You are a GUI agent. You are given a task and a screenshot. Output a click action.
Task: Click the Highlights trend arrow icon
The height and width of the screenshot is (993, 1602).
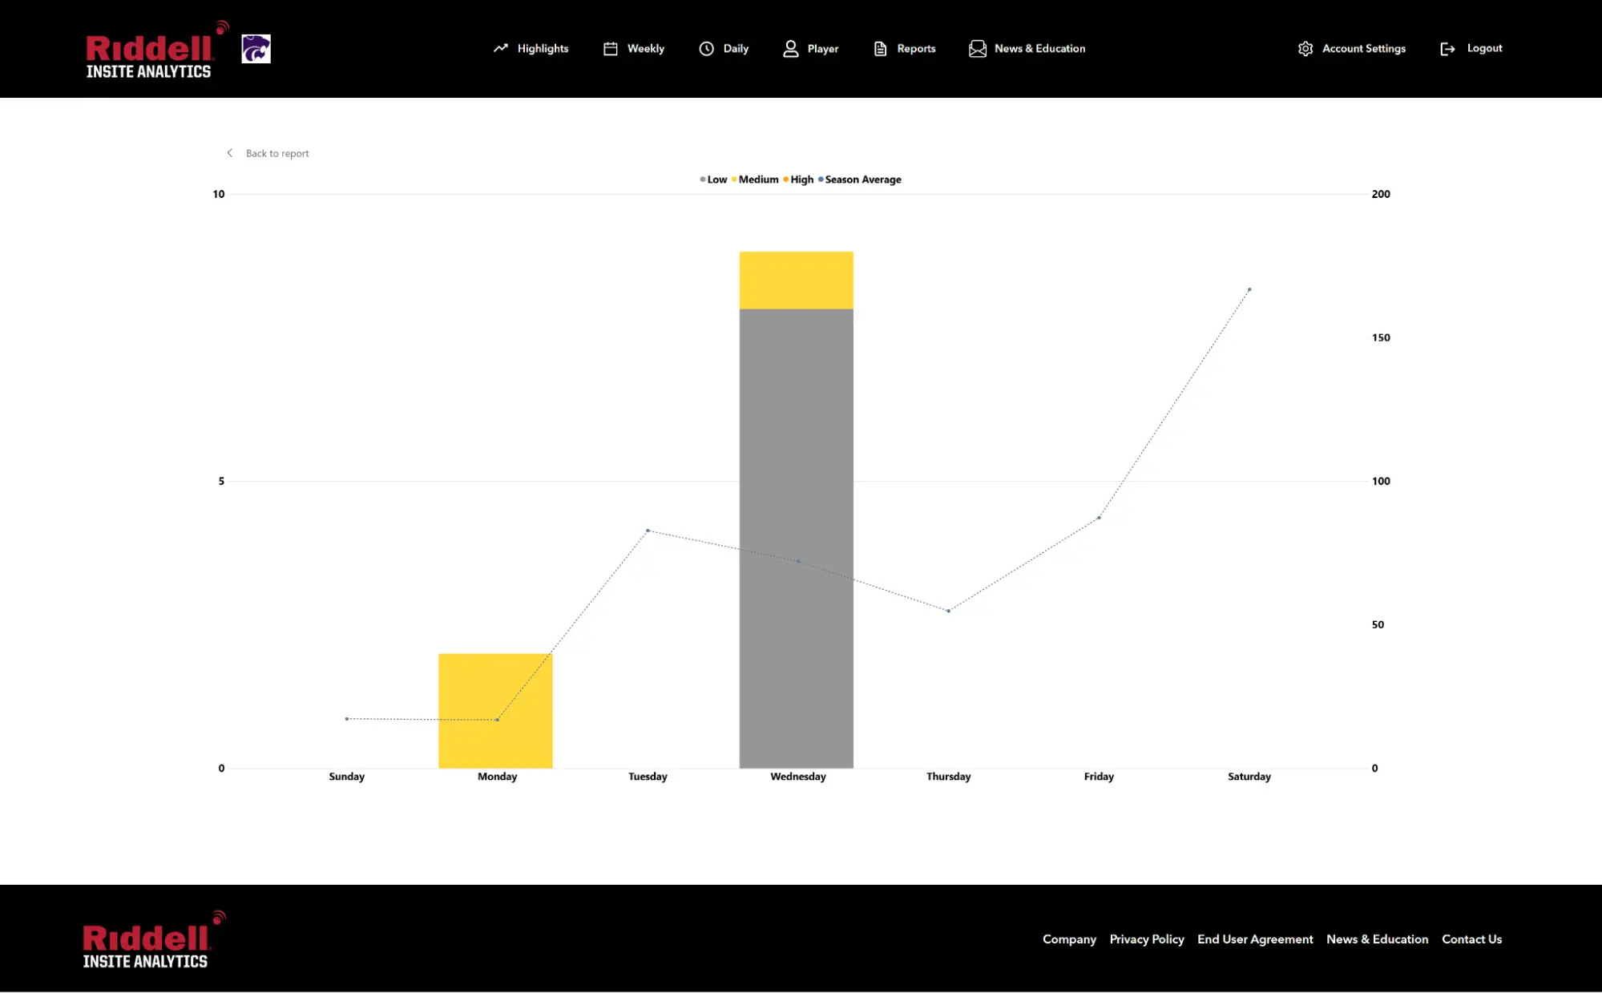(x=501, y=48)
